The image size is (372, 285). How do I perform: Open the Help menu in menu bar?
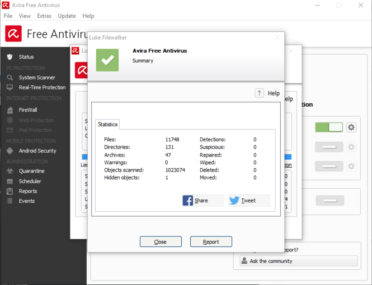(88, 16)
